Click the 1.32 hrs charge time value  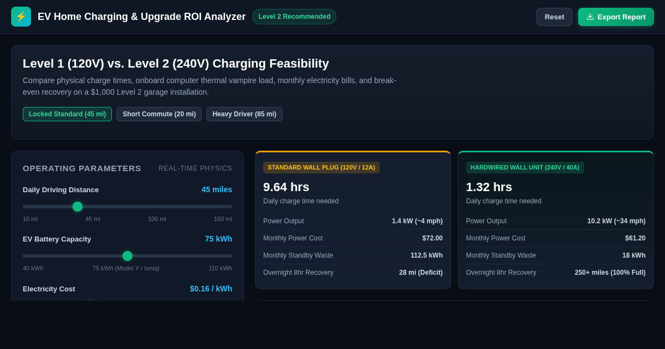pos(489,187)
